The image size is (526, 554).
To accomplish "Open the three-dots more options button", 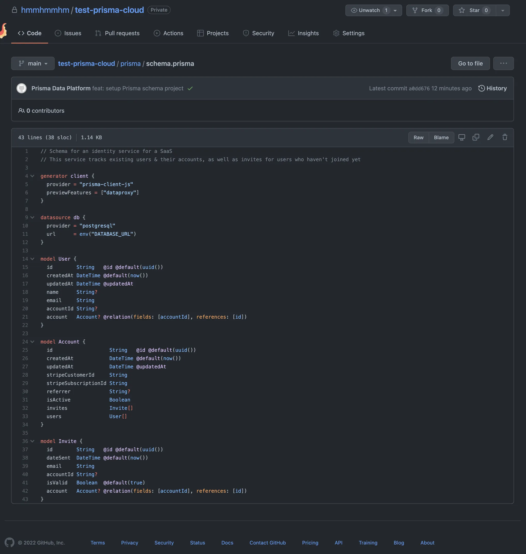I will (503, 63).
